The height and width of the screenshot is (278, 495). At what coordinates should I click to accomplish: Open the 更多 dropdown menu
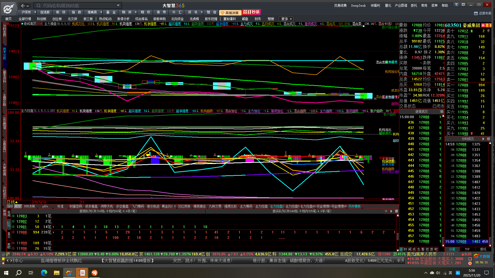[x=286, y=19]
